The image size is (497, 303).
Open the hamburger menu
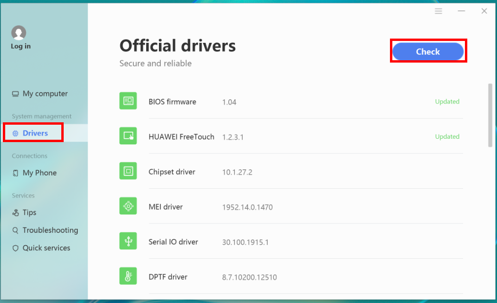click(x=439, y=11)
